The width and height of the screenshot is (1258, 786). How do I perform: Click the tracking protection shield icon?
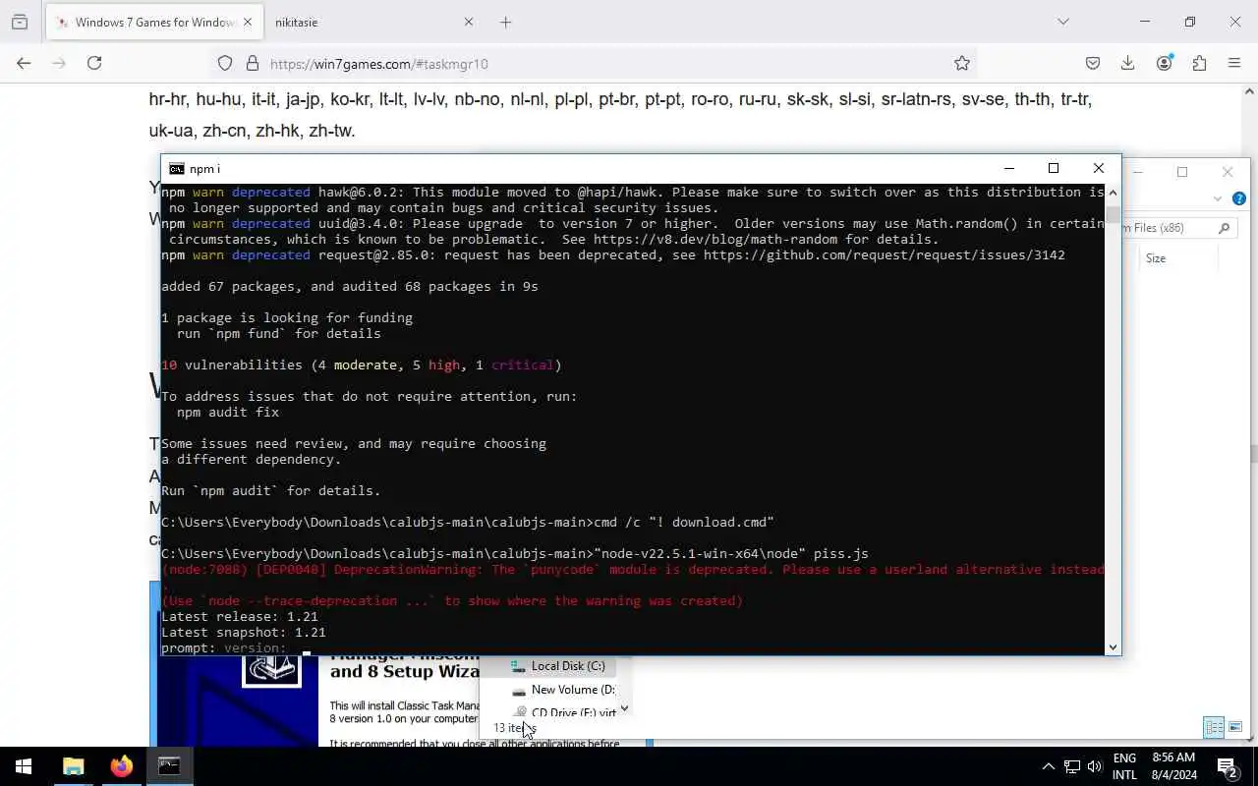click(x=225, y=63)
